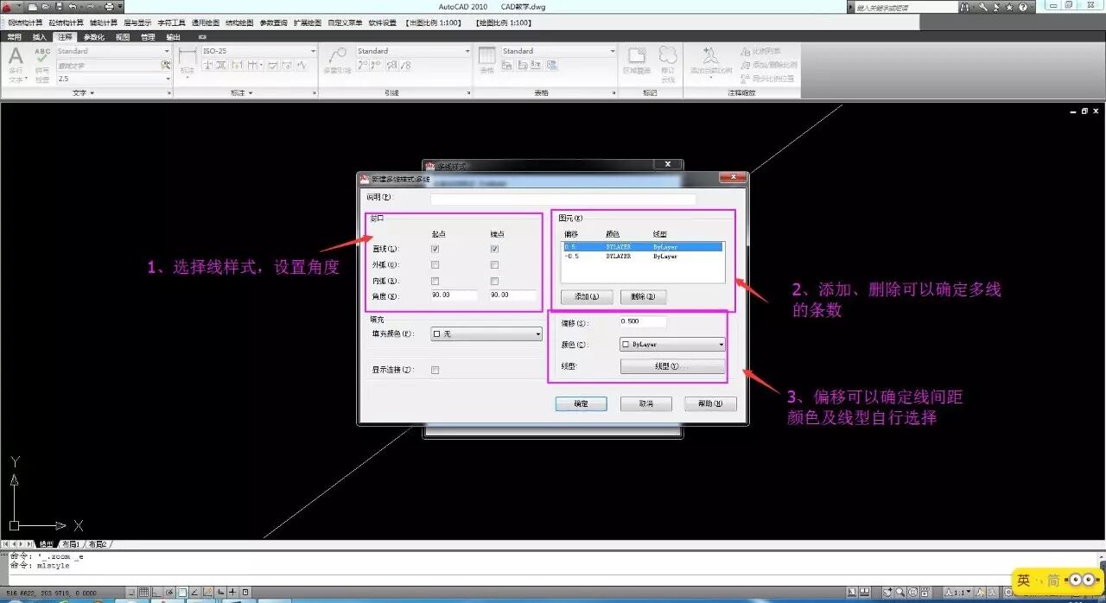
Task: Click the large dimension tool icon
Action: 188,57
